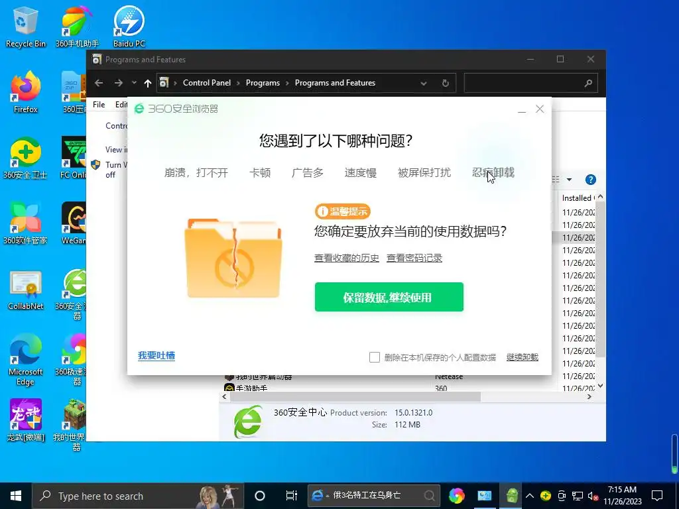Select 速度慢 problem option

(x=360, y=173)
